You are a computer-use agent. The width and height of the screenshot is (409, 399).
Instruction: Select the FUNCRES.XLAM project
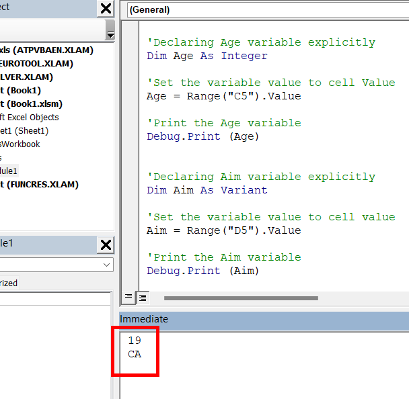click(39, 184)
